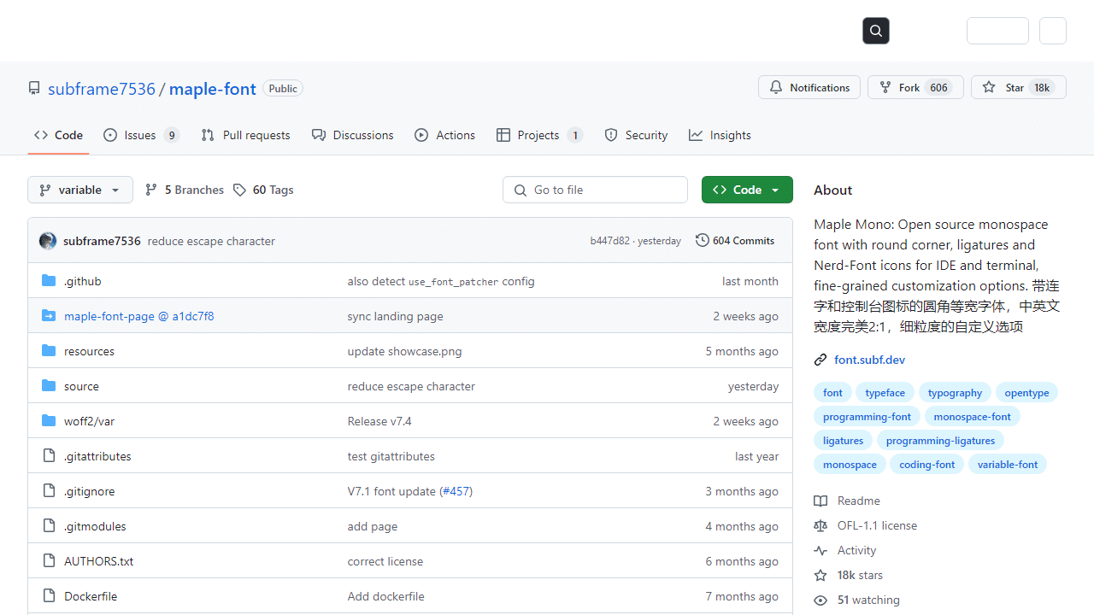Open the Discussions tab

coord(353,135)
